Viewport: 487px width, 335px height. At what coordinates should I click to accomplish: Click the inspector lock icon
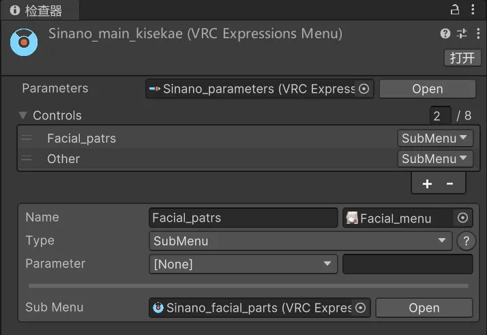click(x=455, y=10)
